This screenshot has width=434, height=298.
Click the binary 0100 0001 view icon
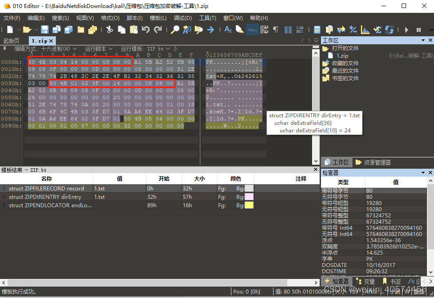coord(300,30)
